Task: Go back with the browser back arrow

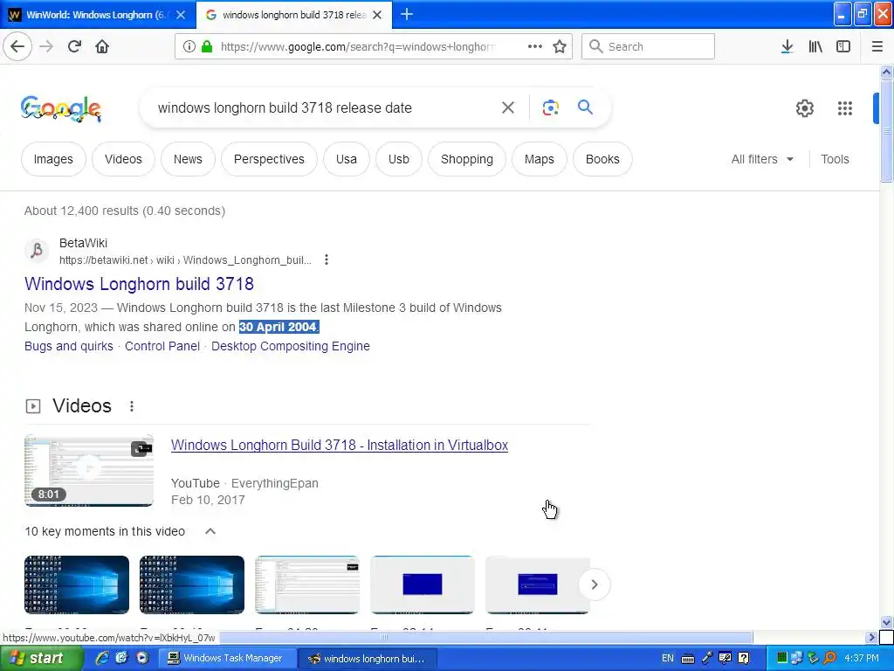Action: point(17,46)
